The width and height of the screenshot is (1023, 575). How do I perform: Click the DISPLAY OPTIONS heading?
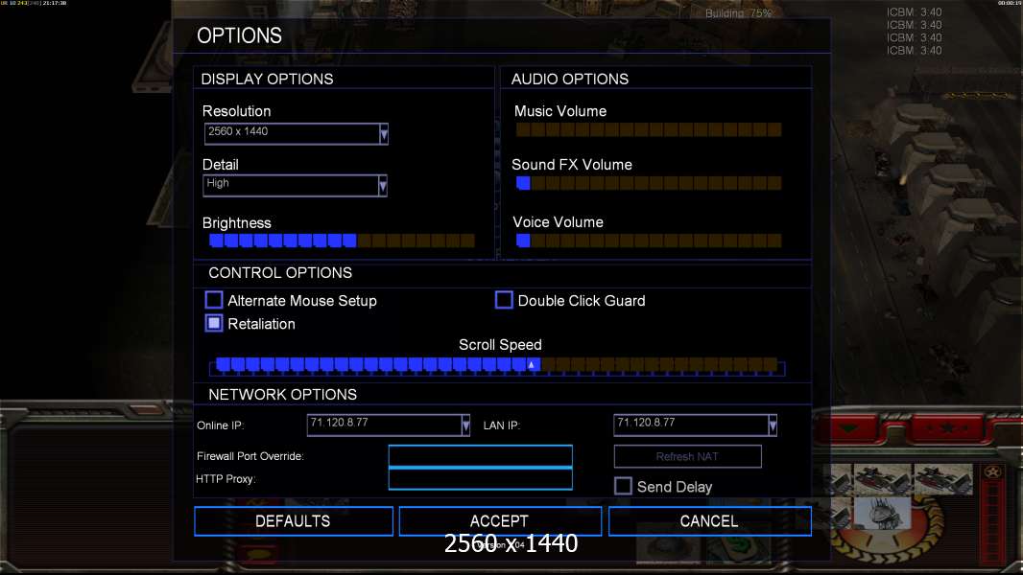pyautogui.click(x=267, y=79)
